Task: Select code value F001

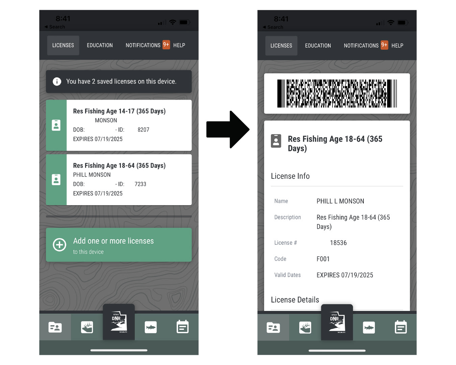Action: (323, 259)
